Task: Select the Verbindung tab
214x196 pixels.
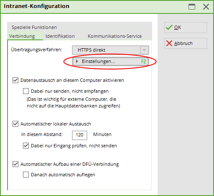Action: 22,36
